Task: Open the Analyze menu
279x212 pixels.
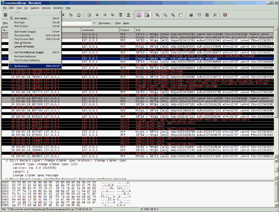Action: pos(46,8)
